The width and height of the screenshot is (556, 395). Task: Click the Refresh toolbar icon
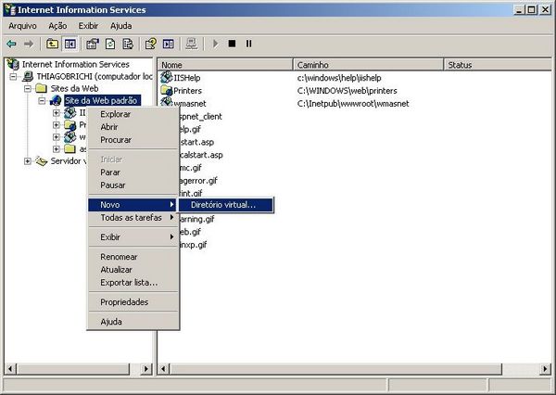pos(110,44)
